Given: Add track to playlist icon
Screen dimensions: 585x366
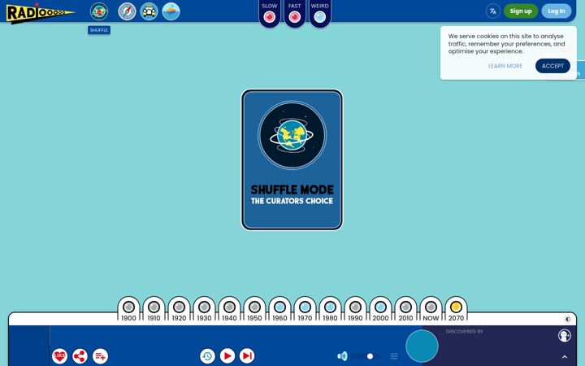Looking at the screenshot, I should 101,356.
